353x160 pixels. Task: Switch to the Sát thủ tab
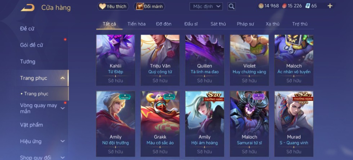point(218,24)
